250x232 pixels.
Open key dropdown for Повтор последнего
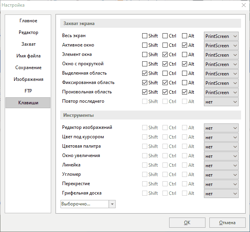221,102
